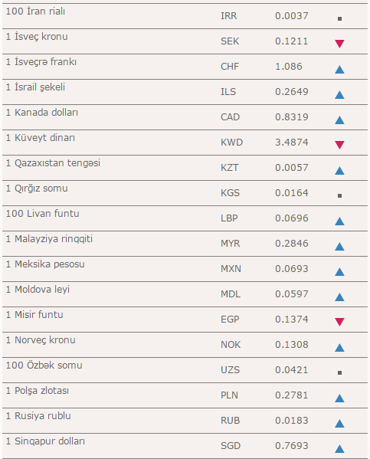Click the blue up arrow for RUB
The width and height of the screenshot is (370, 459).
click(339, 423)
